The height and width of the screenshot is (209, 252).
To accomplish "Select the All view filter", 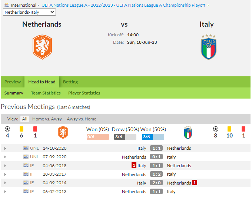I will coord(24,119).
